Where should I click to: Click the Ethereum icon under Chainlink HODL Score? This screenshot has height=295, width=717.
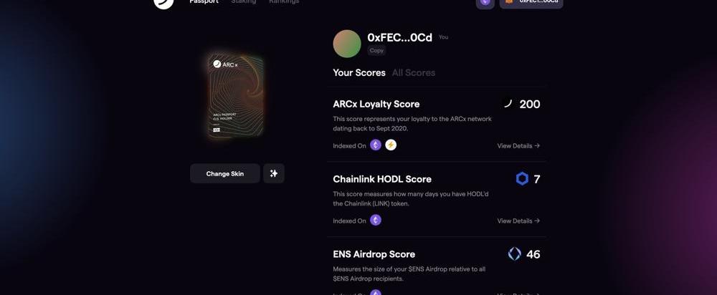point(376,221)
